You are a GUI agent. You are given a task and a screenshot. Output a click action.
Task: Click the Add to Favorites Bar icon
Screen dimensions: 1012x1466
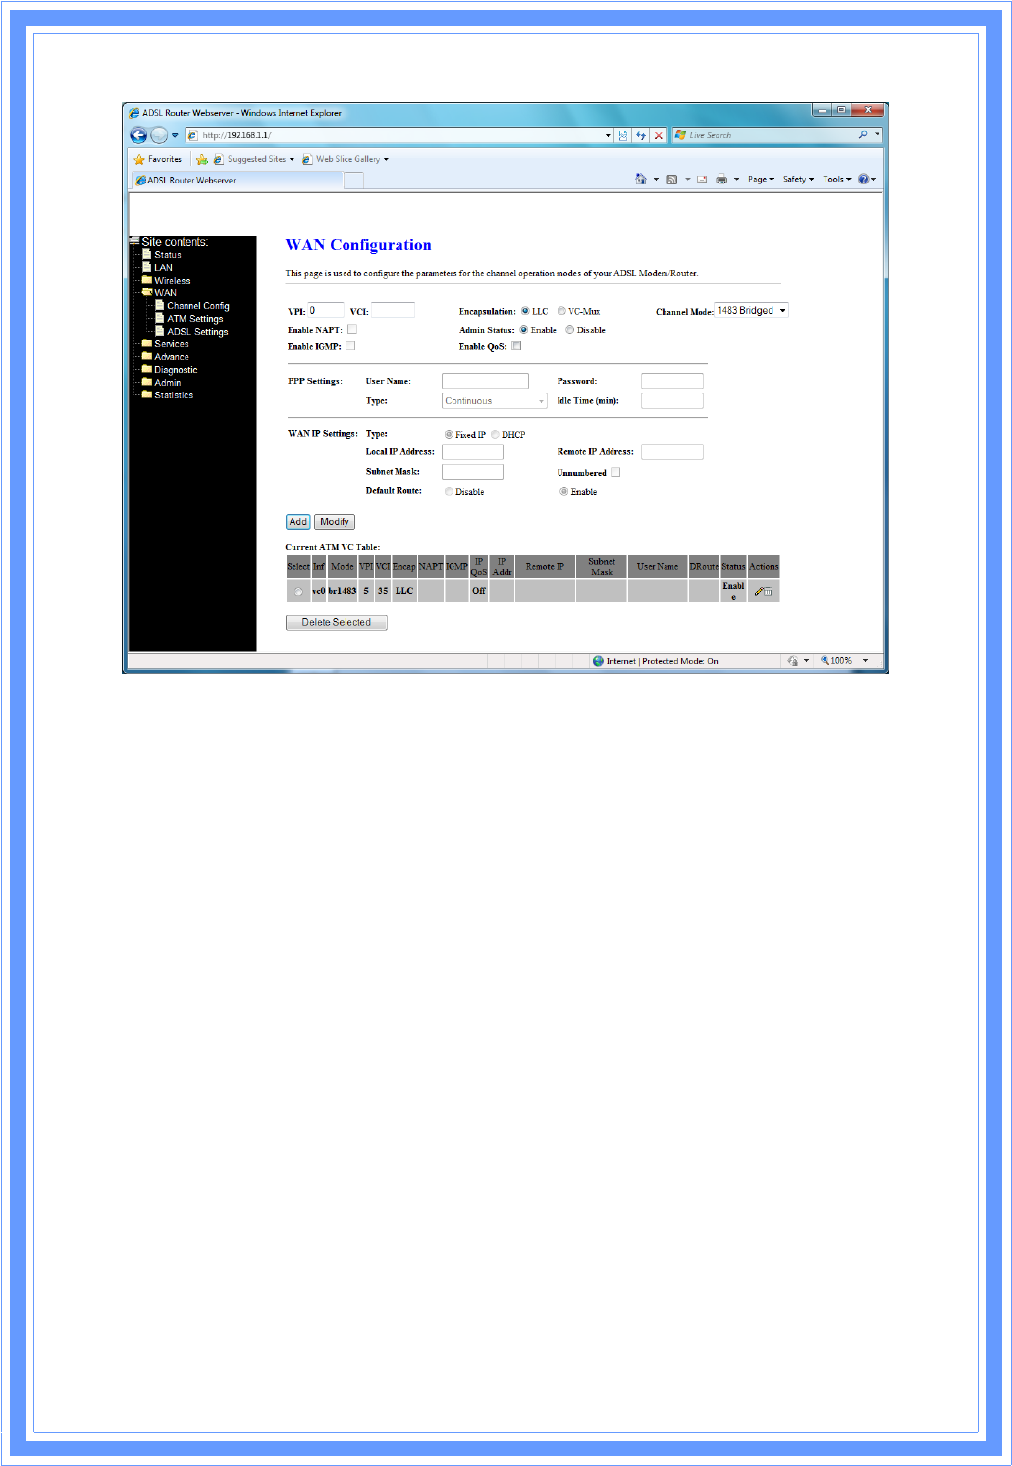[201, 159]
